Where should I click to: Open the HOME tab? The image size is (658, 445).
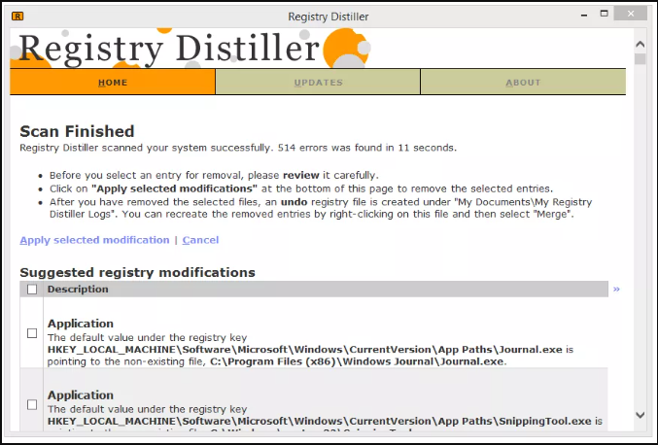tap(113, 83)
